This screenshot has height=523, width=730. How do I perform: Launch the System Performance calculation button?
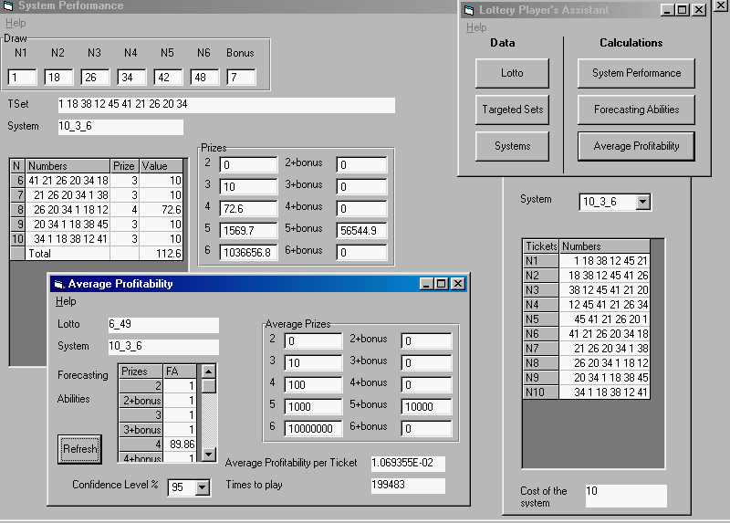(x=636, y=73)
